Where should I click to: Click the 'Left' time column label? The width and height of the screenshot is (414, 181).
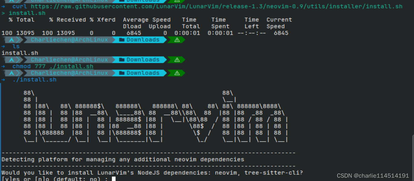(x=252, y=26)
